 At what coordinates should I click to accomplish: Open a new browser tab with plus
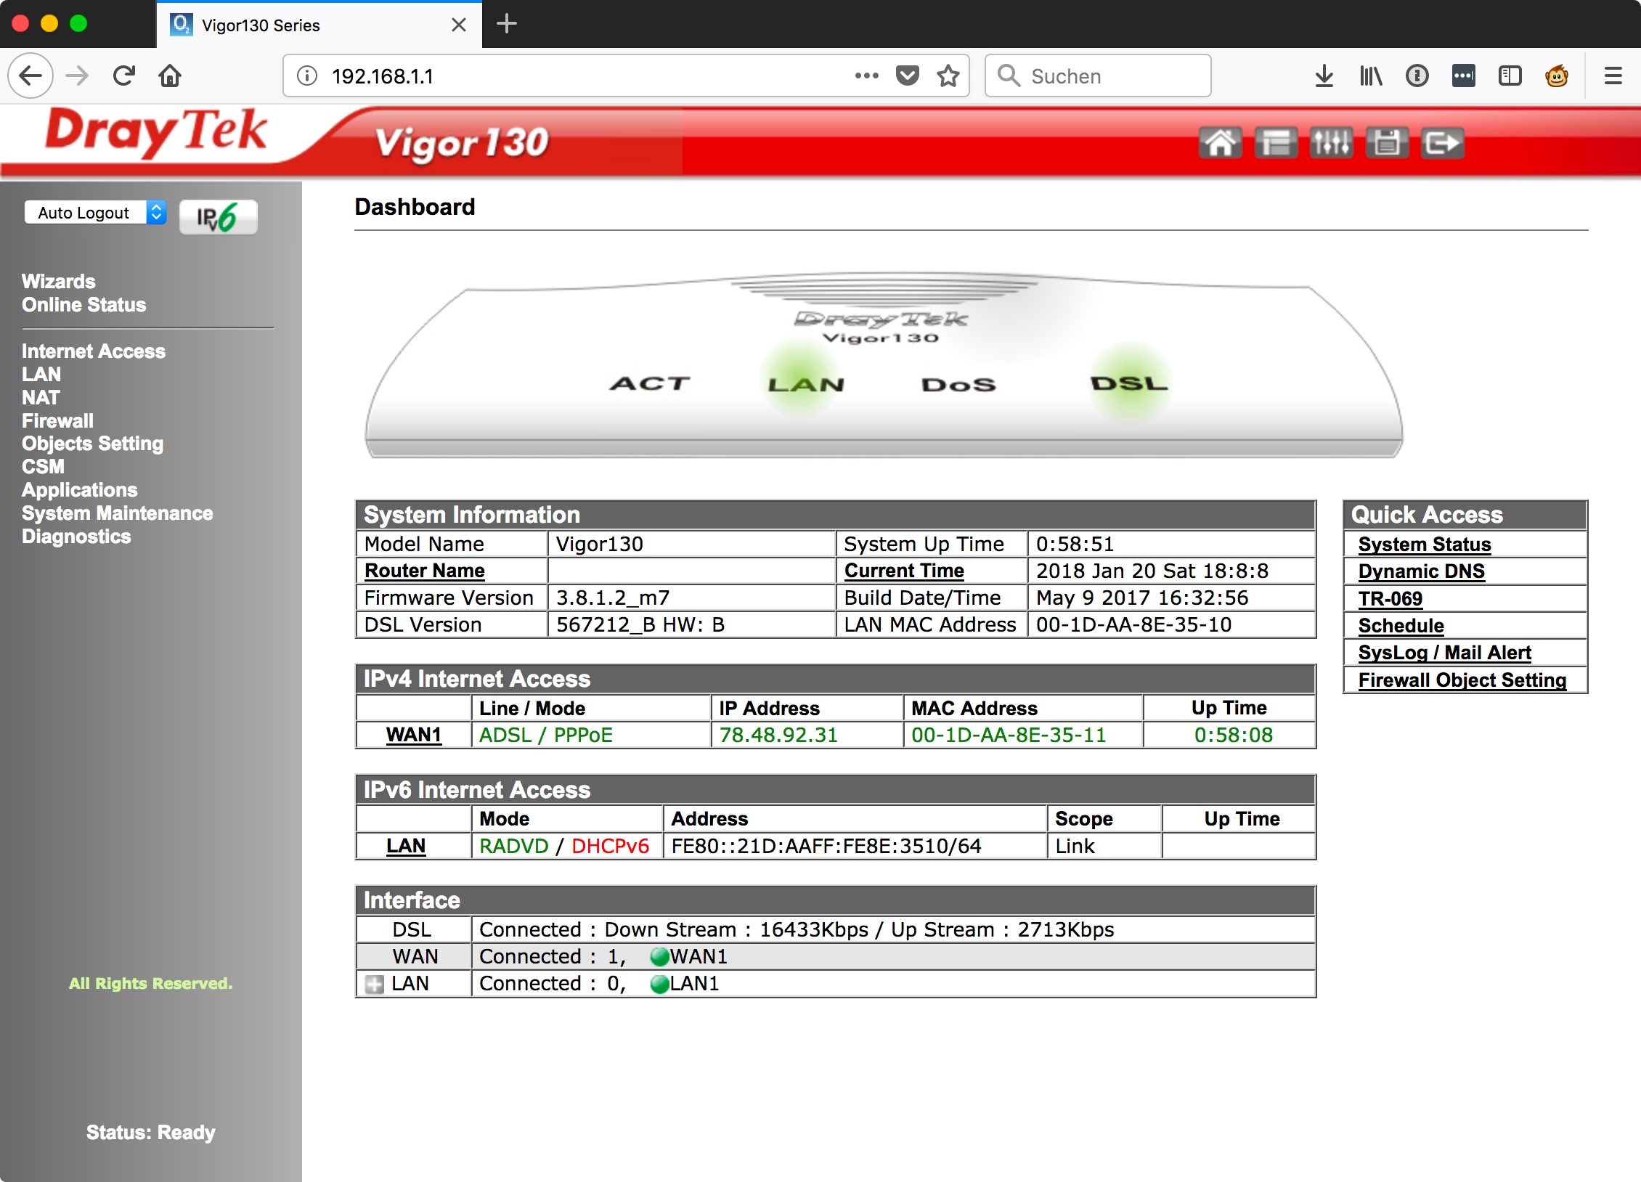[506, 24]
